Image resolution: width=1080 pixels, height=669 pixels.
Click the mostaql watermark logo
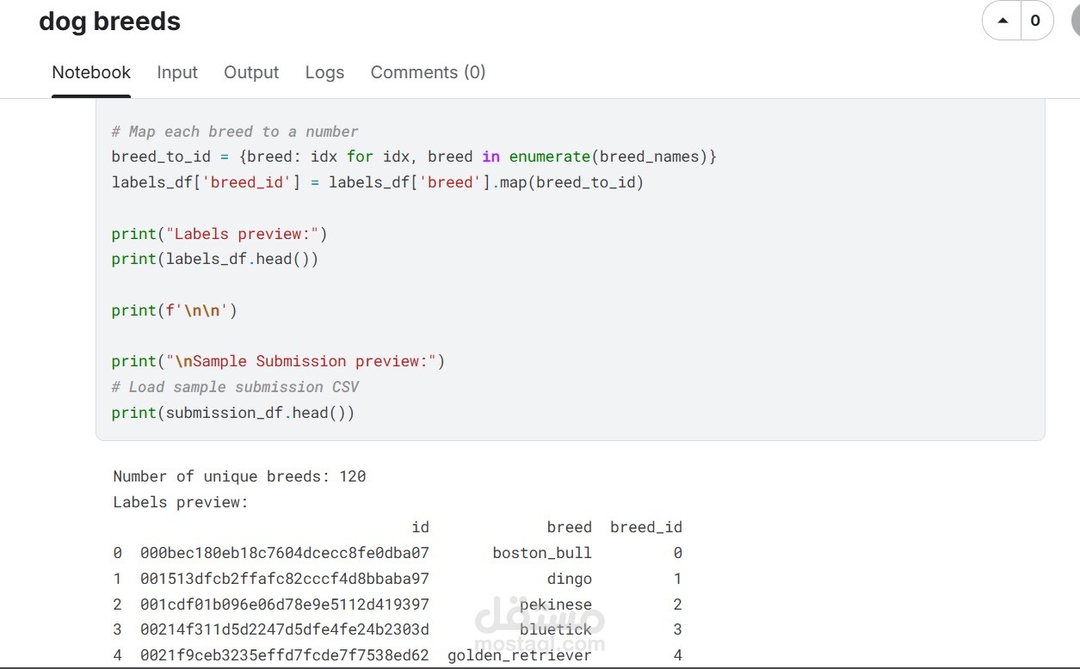pos(540,627)
